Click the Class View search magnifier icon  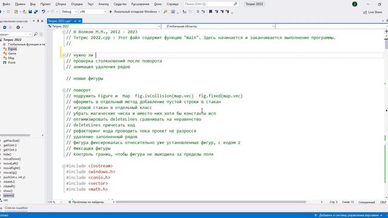pyautogui.click(x=36, y=34)
